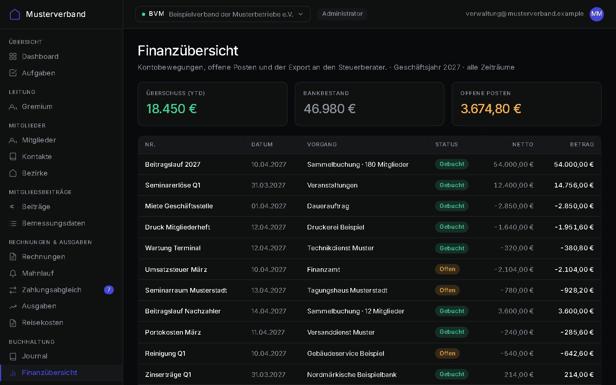Click the Bezirke house icon
Screen dimensions: 616x385
tap(13, 173)
